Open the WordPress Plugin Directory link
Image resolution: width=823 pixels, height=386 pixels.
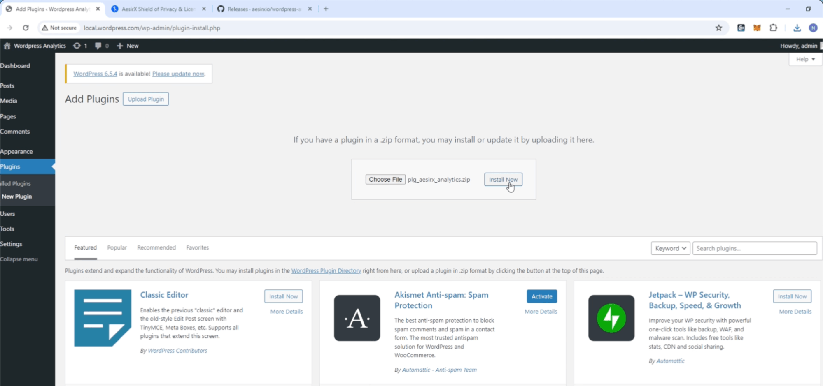pyautogui.click(x=326, y=270)
